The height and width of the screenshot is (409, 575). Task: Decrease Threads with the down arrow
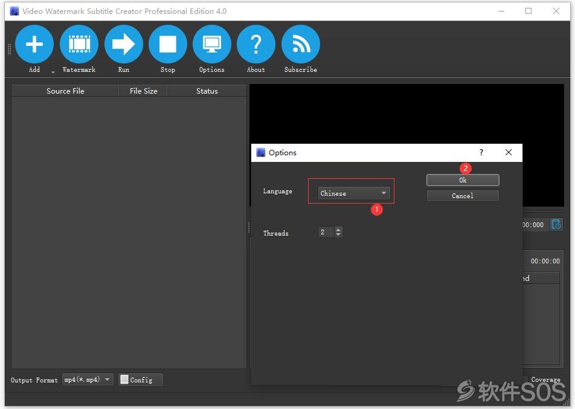click(338, 234)
